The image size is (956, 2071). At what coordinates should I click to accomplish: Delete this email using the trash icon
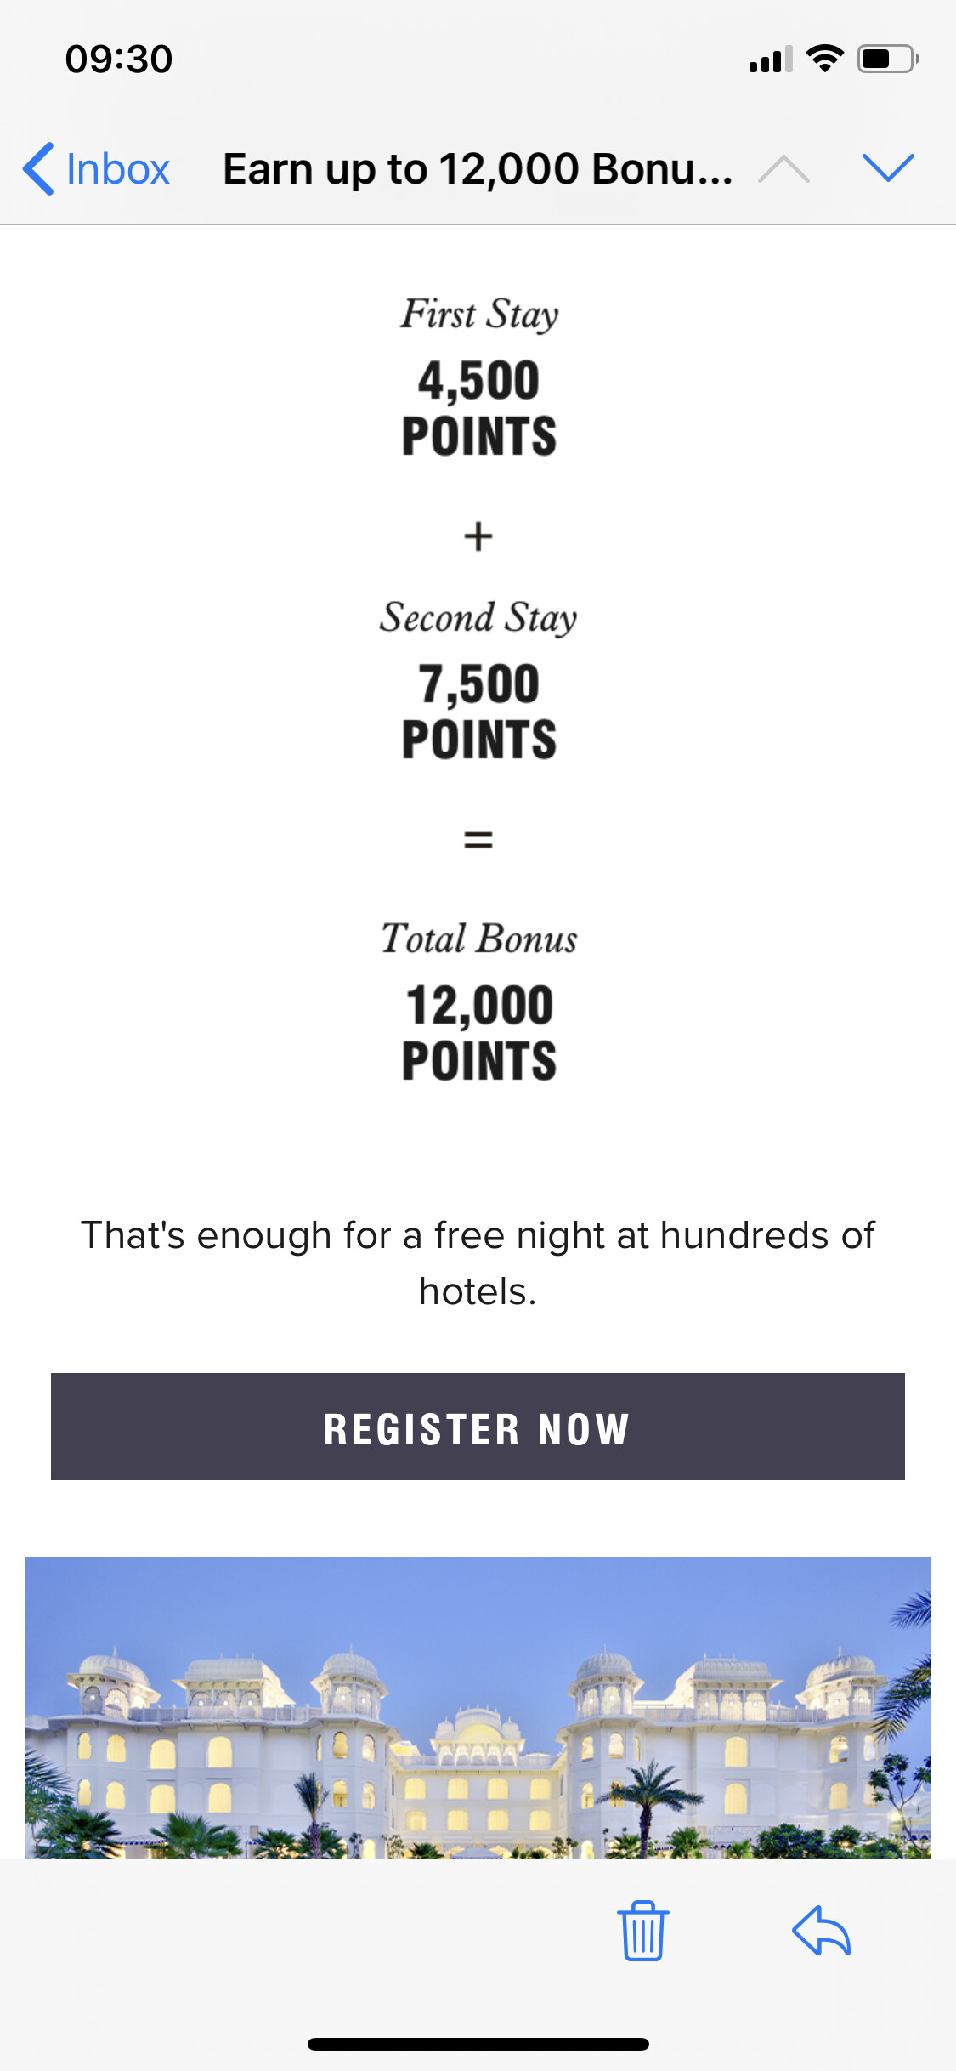coord(643,1930)
